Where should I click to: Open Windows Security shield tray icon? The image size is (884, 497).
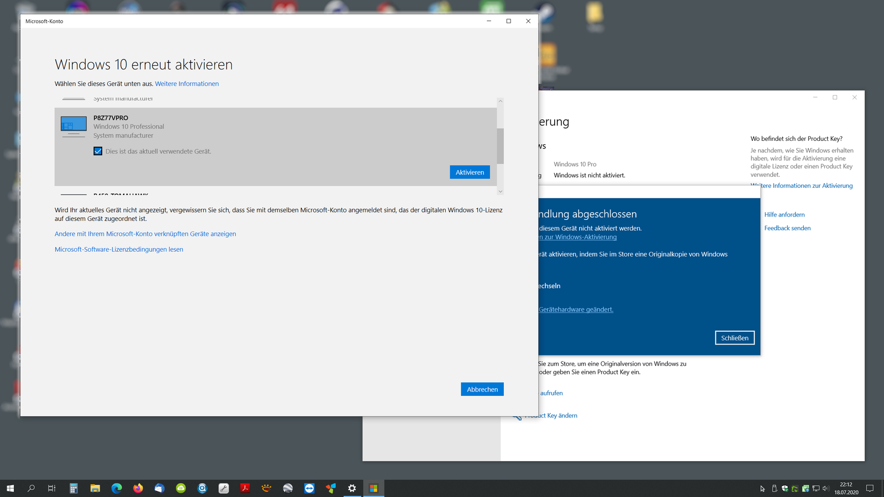click(785, 489)
